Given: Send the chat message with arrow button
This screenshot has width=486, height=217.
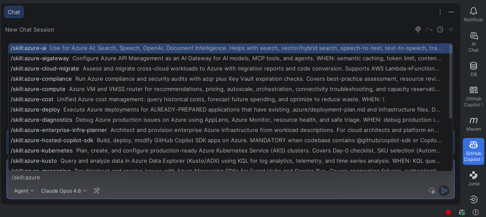Looking at the screenshot, I should tap(444, 191).
